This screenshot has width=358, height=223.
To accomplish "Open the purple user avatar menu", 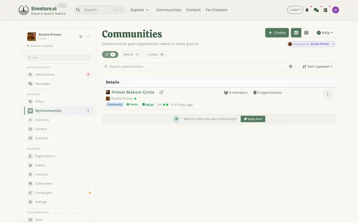I will click(336, 10).
